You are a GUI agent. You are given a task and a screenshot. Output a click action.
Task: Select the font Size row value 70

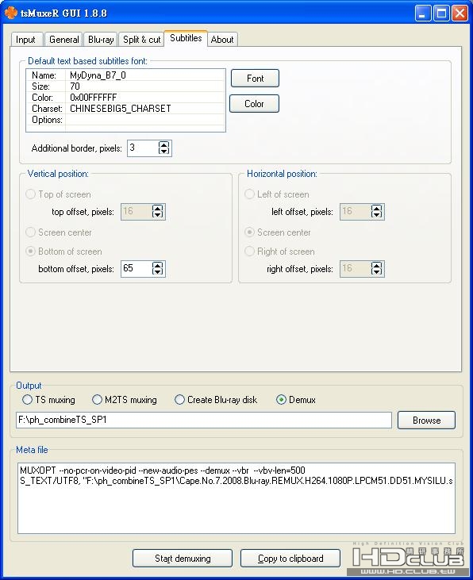point(125,86)
